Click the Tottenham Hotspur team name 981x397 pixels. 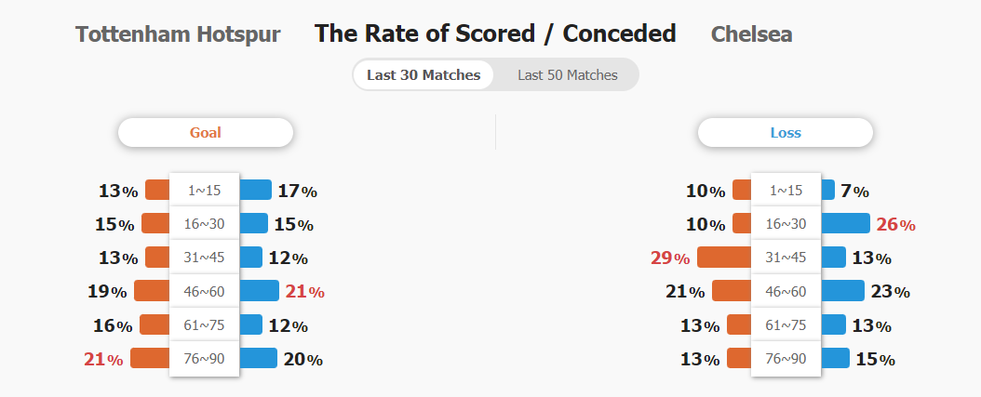tap(178, 33)
